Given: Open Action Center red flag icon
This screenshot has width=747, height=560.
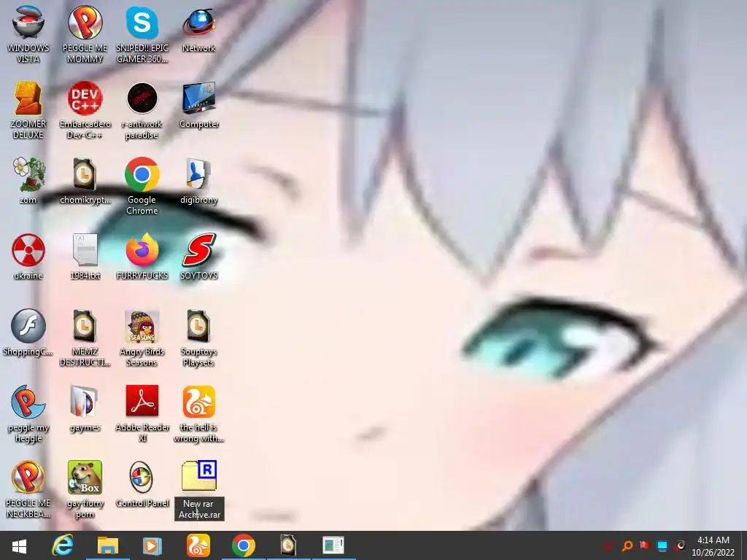Looking at the screenshot, I should [645, 545].
